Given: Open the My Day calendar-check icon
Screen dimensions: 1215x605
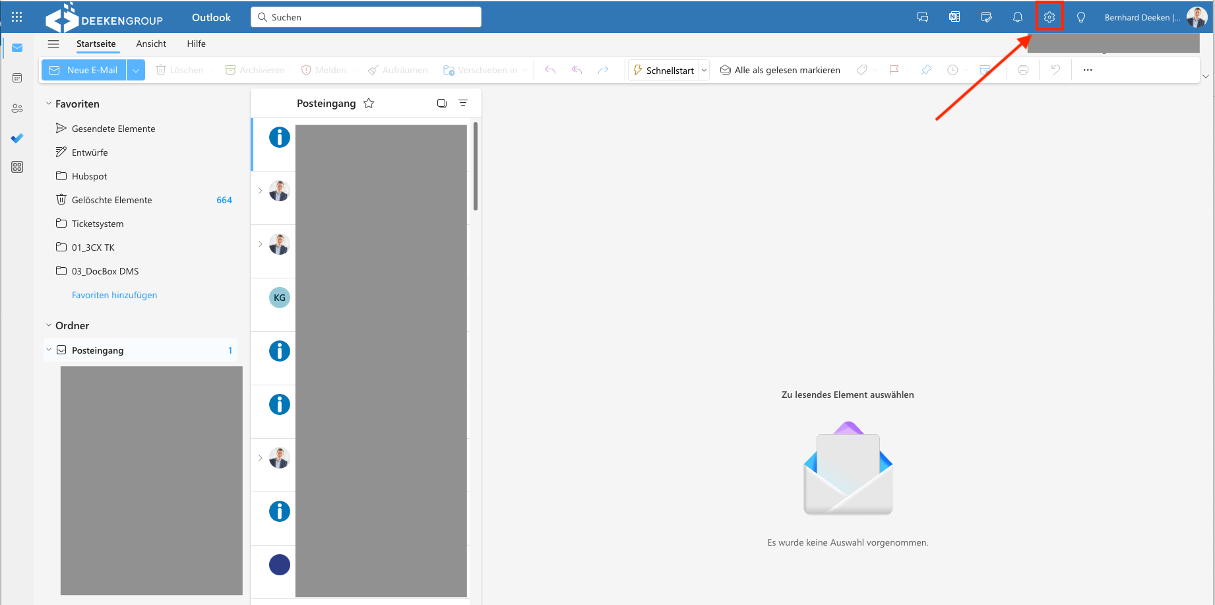Looking at the screenshot, I should (x=986, y=17).
